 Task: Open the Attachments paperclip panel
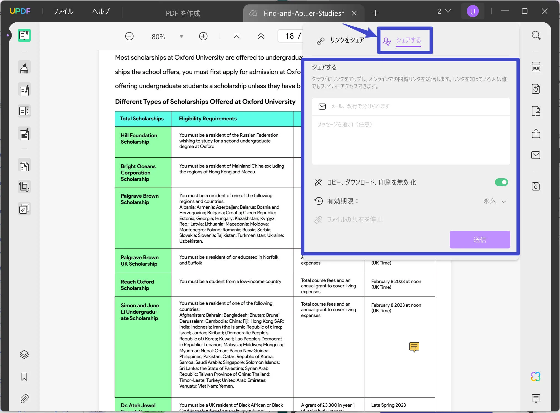pyautogui.click(x=24, y=399)
